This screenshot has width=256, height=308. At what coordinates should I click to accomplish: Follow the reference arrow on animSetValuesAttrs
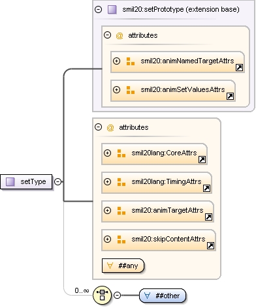click(230, 97)
